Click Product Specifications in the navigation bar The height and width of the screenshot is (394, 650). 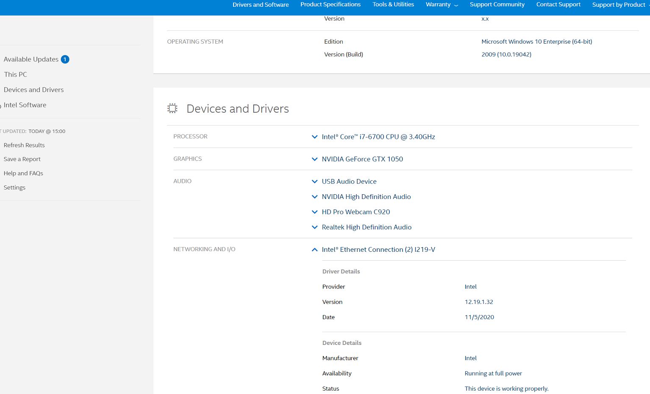(x=330, y=5)
